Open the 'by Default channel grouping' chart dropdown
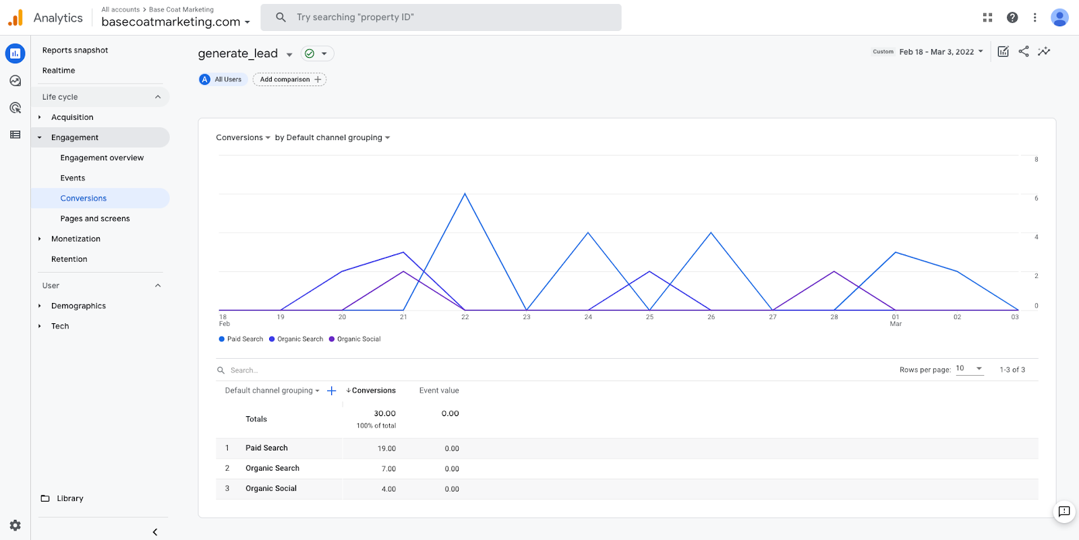Viewport: 1079px width, 540px height. point(332,137)
